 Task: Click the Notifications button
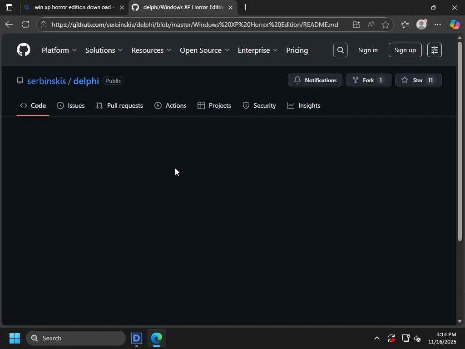coord(315,80)
